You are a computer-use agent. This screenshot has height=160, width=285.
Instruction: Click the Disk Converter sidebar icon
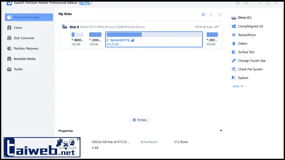[x=9, y=38]
